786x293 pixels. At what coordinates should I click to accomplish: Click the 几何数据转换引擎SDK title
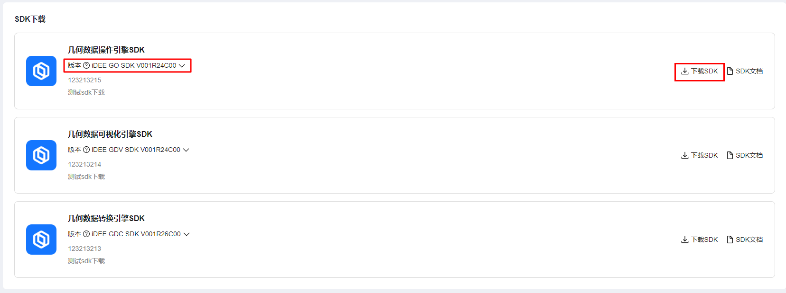(106, 218)
